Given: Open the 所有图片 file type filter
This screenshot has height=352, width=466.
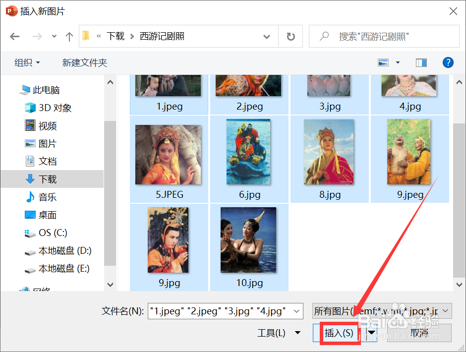Looking at the screenshot, I should (382, 311).
